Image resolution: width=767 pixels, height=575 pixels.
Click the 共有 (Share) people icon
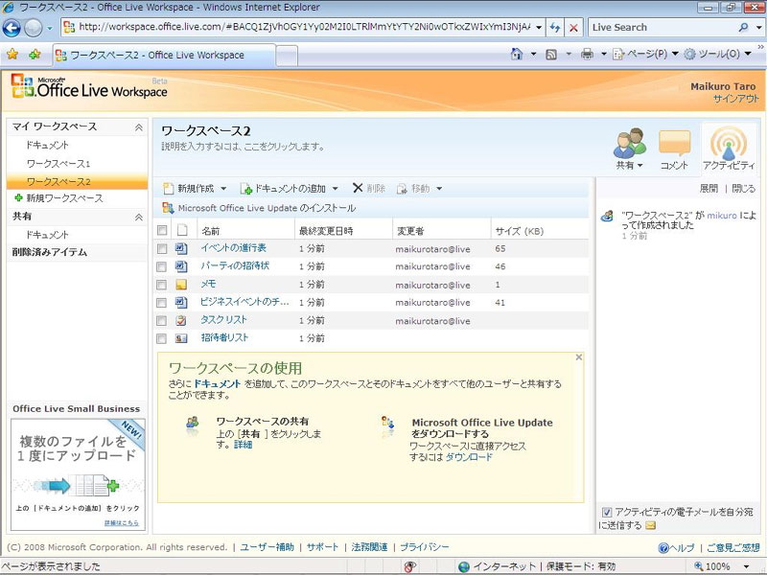[630, 142]
